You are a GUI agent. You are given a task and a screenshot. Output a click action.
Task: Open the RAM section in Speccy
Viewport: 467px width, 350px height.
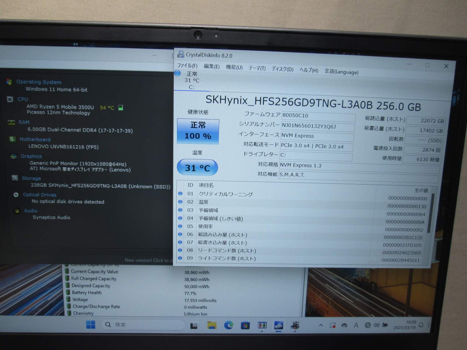pos(24,122)
